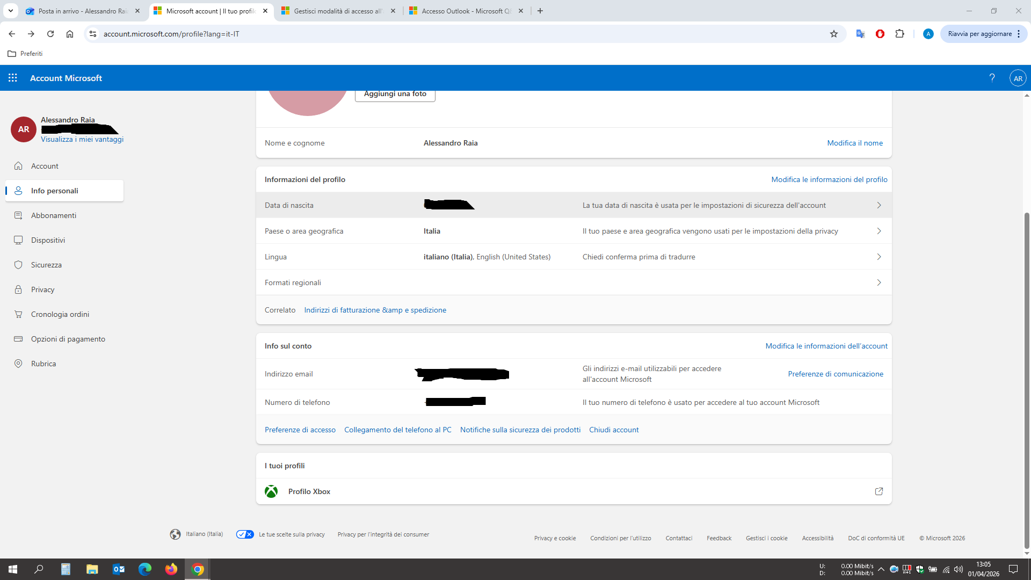The image size is (1031, 580).
Task: Open Notifiche sulla sicurezza dei prodotti link
Action: click(x=520, y=430)
